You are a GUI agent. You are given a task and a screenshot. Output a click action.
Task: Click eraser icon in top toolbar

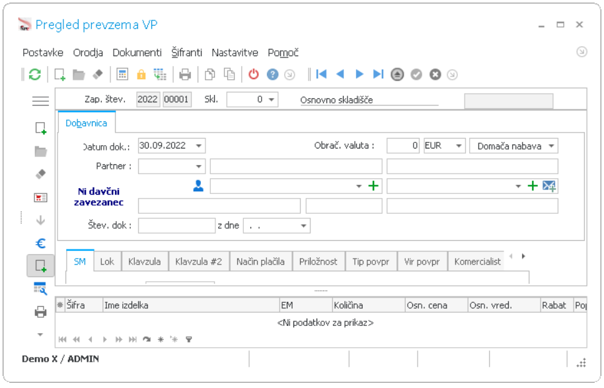[x=98, y=74]
